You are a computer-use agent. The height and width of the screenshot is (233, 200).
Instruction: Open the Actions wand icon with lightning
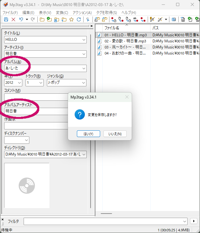pyautogui.click(x=152, y=19)
